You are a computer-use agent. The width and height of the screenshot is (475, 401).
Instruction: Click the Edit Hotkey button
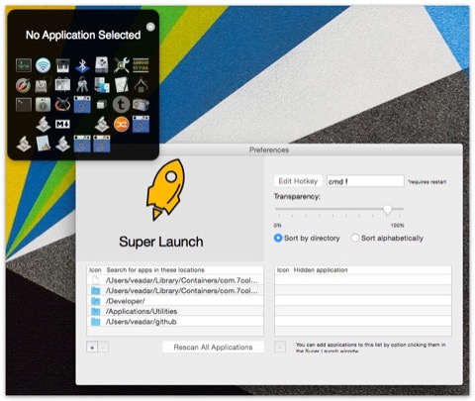click(x=298, y=181)
